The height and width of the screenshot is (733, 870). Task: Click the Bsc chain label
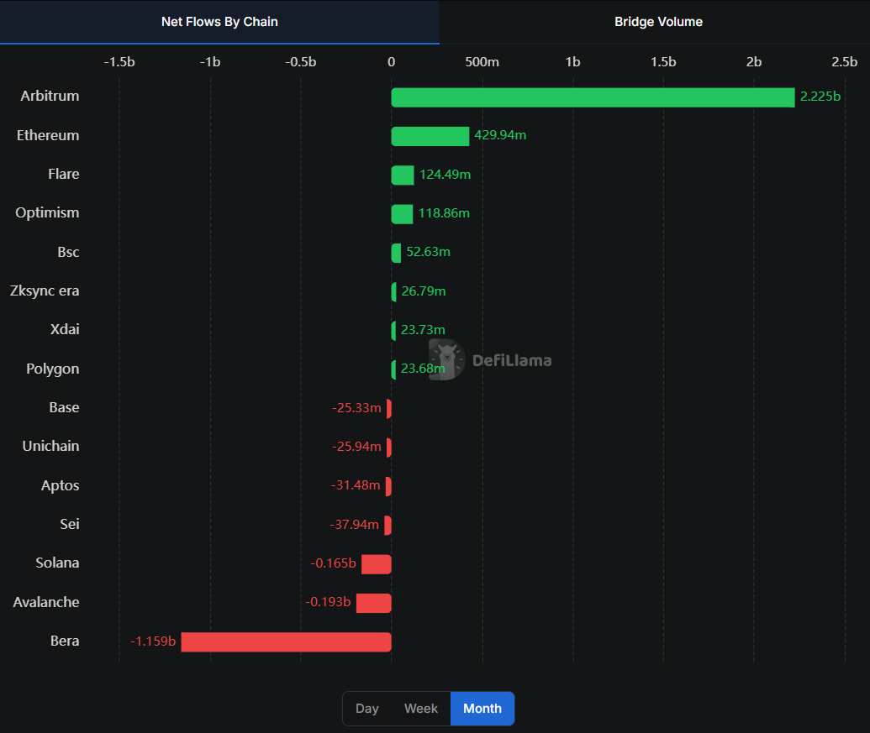[x=68, y=252]
